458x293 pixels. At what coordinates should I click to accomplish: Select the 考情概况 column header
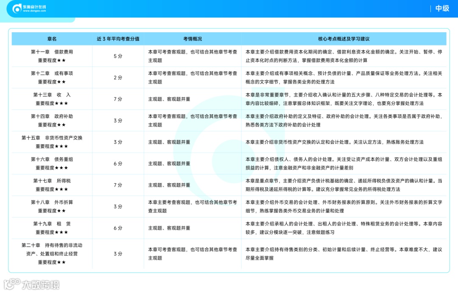point(193,39)
